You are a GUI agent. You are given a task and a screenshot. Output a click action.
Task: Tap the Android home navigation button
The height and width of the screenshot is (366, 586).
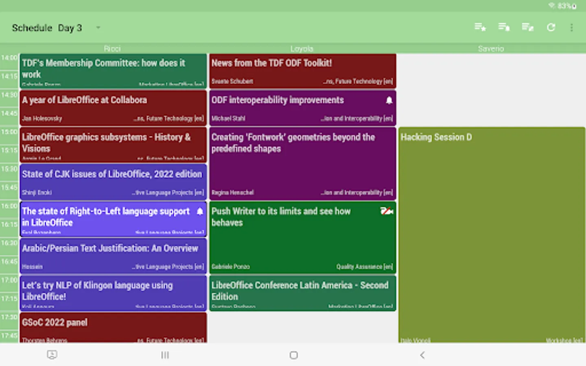point(293,355)
